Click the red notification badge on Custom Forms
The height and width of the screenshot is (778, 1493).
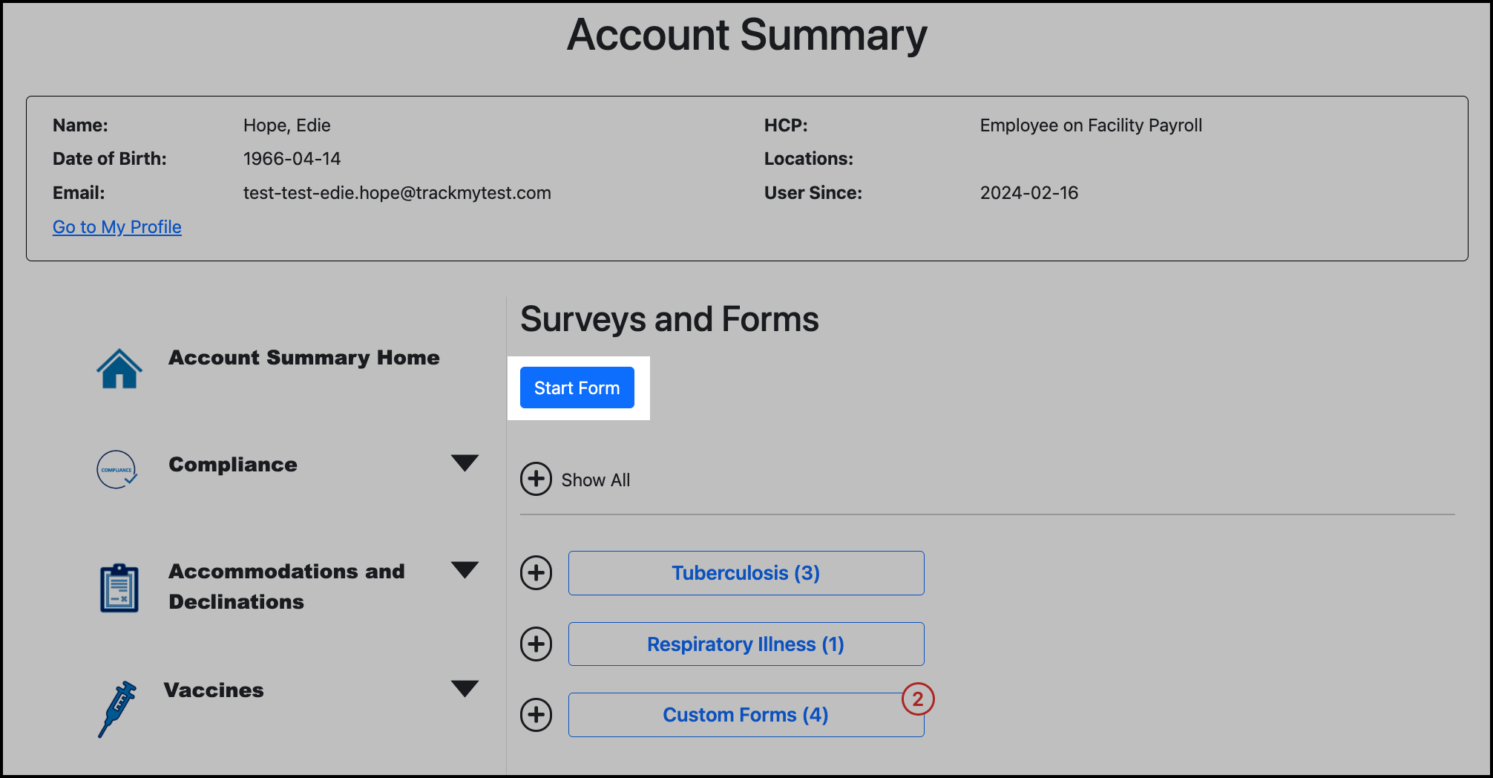point(919,699)
